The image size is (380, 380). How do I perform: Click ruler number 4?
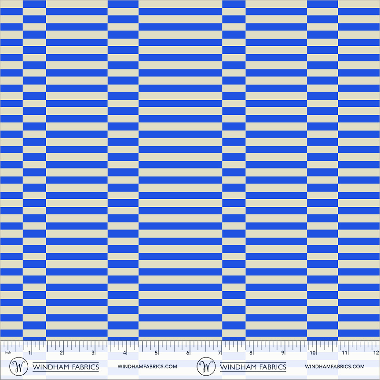[x=124, y=353]
